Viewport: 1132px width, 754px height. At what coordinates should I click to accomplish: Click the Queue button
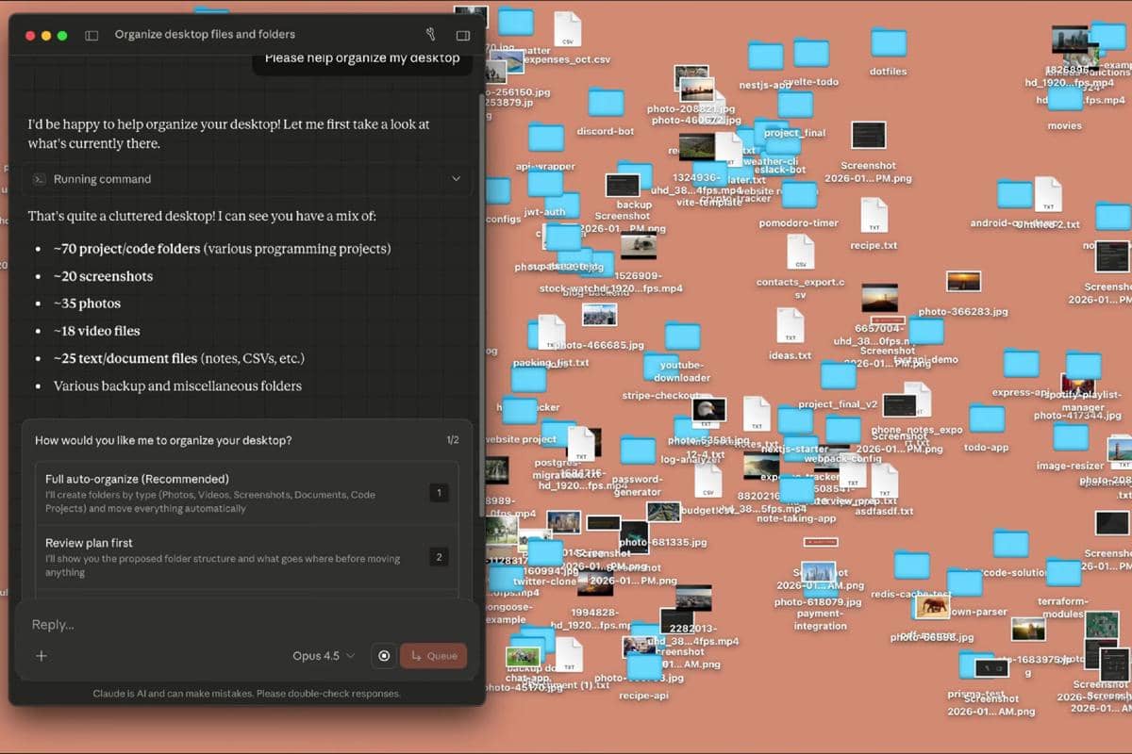click(x=433, y=655)
